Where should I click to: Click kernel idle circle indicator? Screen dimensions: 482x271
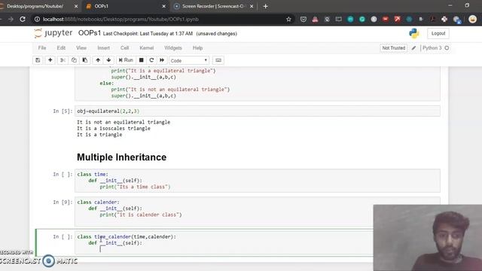pos(447,48)
